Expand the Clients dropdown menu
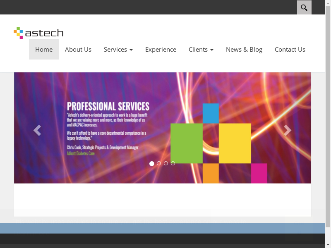Screen dimensions: 331x248 click(201, 50)
